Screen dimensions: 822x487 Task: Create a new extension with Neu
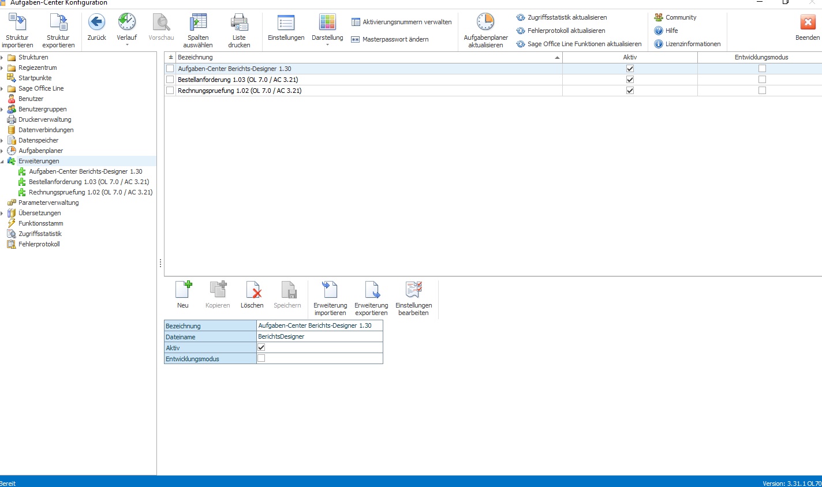183,295
